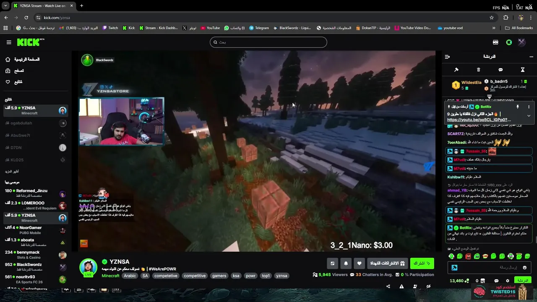537x302 pixels.
Task: Open a new browser tab
Action: pos(81,6)
